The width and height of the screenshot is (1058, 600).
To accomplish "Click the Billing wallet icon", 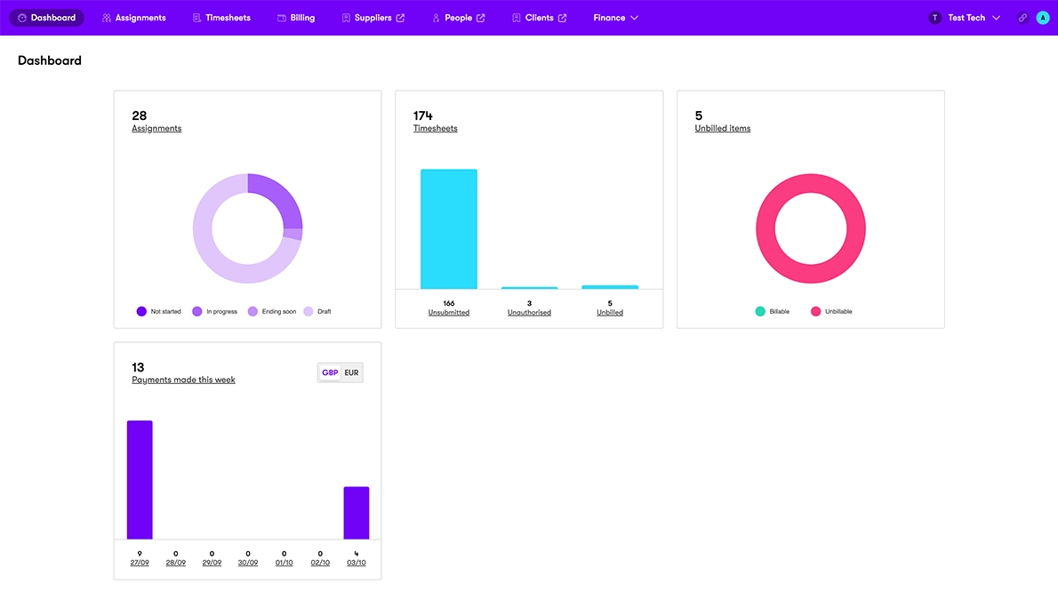I will point(281,18).
